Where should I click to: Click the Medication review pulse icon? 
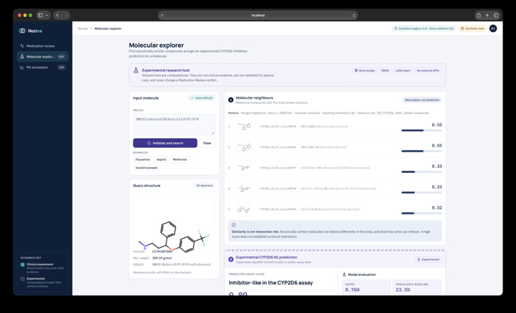coord(22,45)
